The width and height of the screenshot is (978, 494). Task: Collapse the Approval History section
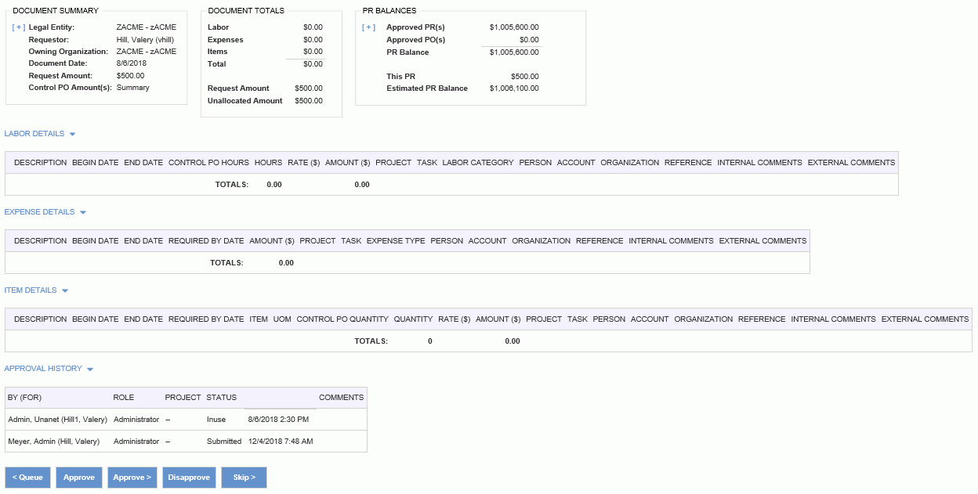49,369
